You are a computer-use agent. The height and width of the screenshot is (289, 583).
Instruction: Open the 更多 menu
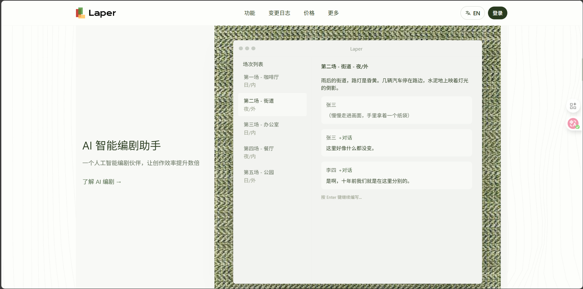coord(333,13)
